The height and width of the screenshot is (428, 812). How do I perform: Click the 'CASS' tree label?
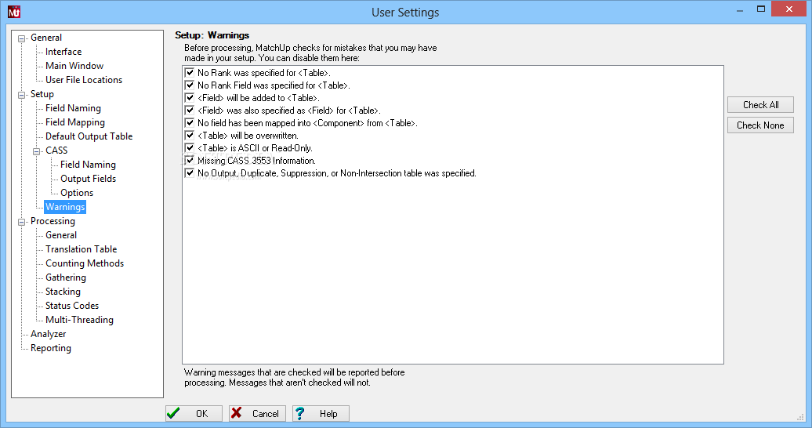click(56, 151)
